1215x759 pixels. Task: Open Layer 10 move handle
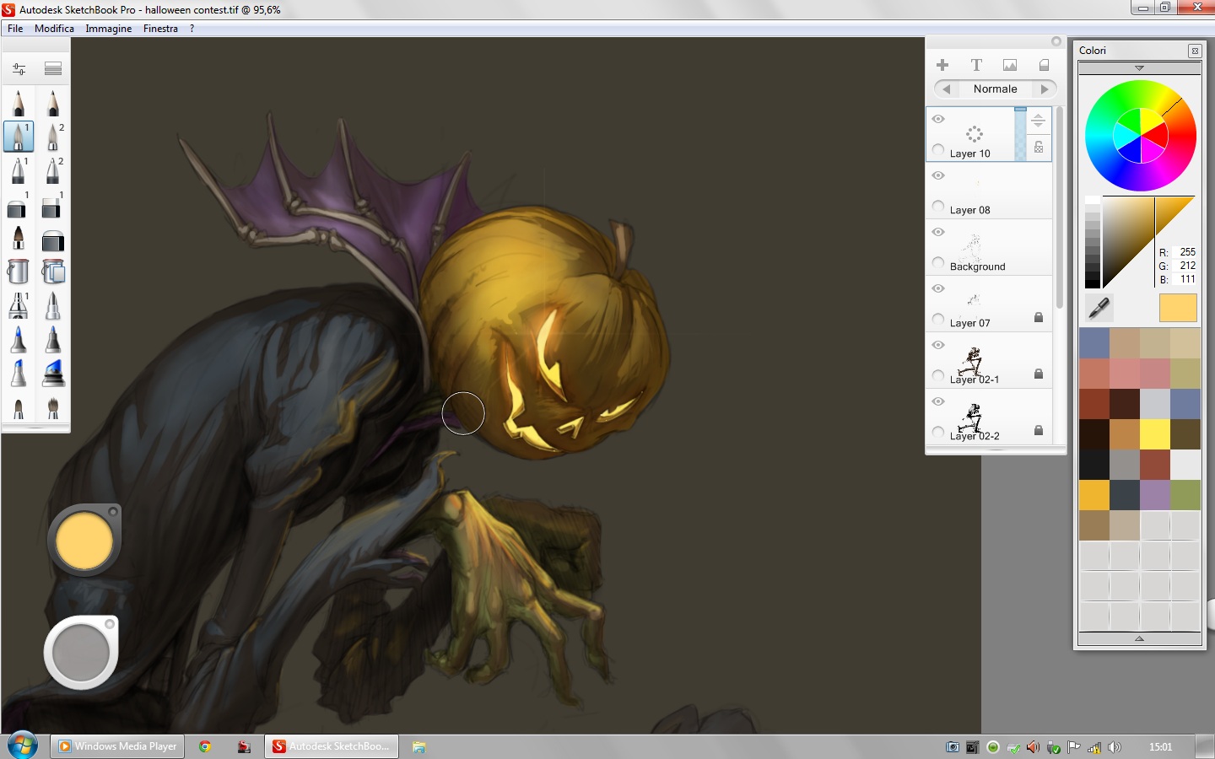point(1039,121)
